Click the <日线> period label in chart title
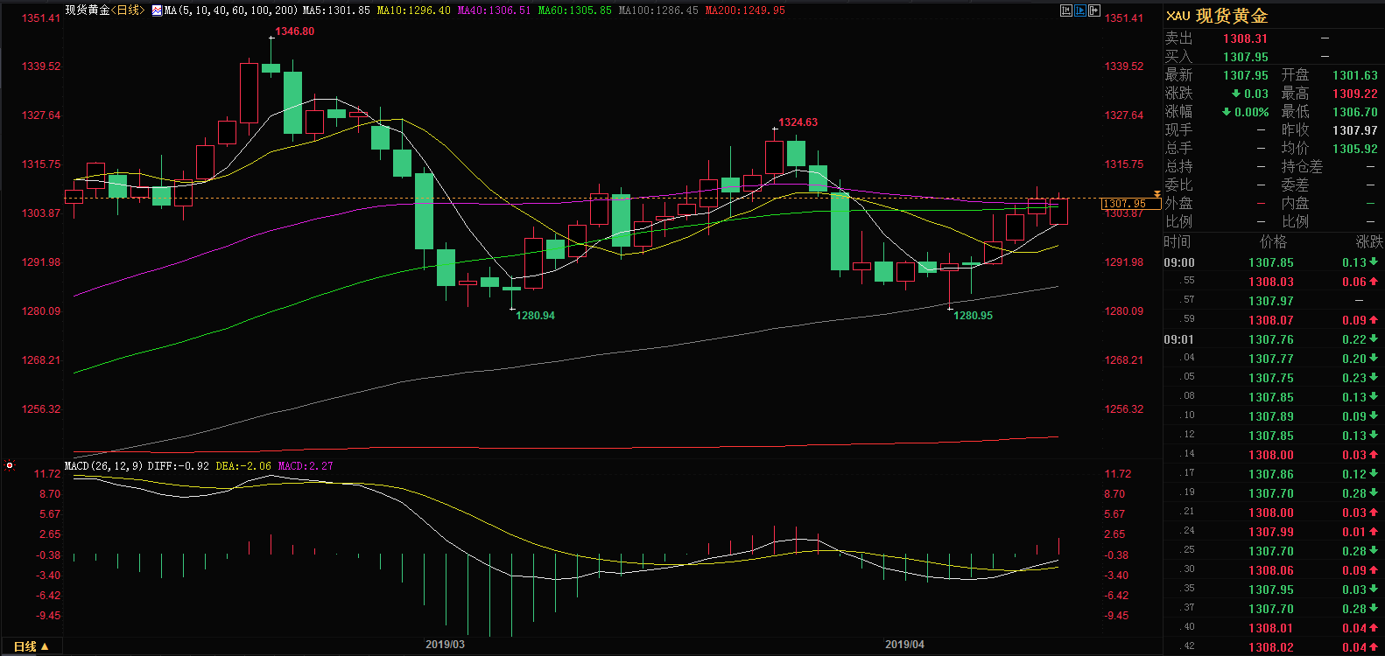1385x656 pixels. [x=128, y=10]
